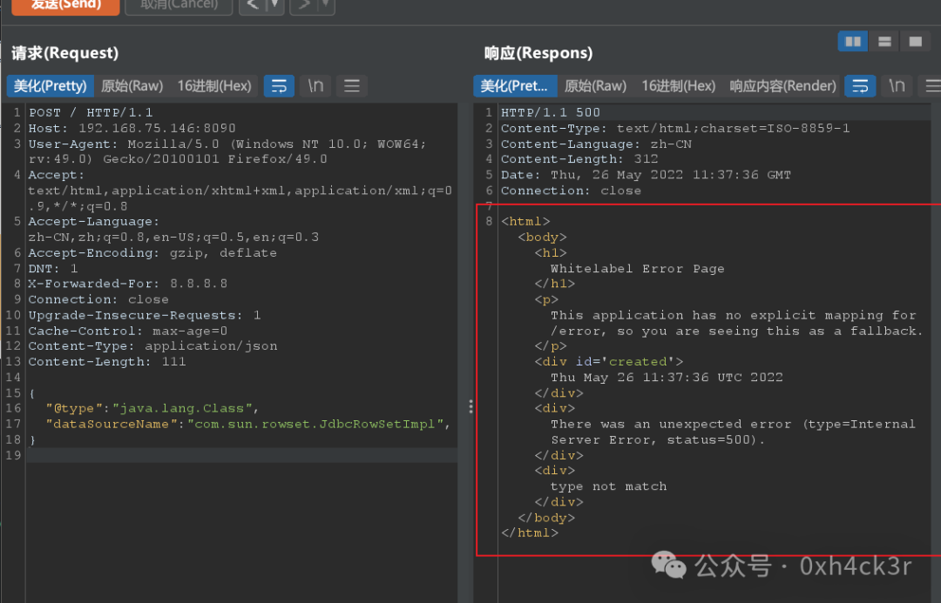Viewport: 941px width, 603px height.
Task: Switch the request view to 原始(Raw) tab
Action: [132, 86]
